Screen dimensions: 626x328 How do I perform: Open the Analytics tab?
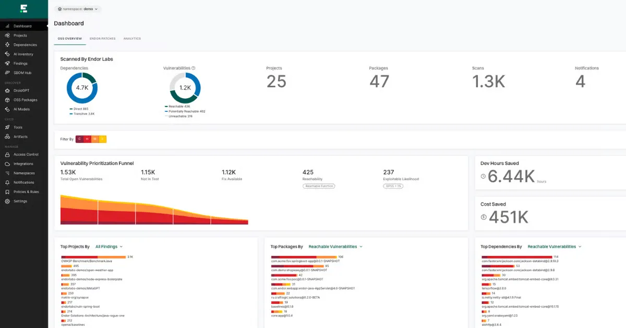pyautogui.click(x=132, y=38)
